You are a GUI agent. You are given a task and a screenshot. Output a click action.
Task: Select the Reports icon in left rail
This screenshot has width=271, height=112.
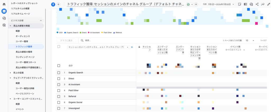pyautogui.click(x=4, y=11)
